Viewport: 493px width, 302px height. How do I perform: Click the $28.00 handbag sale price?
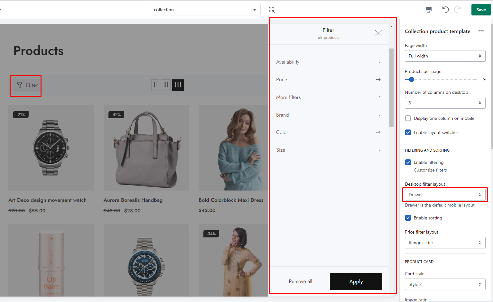[132, 211]
